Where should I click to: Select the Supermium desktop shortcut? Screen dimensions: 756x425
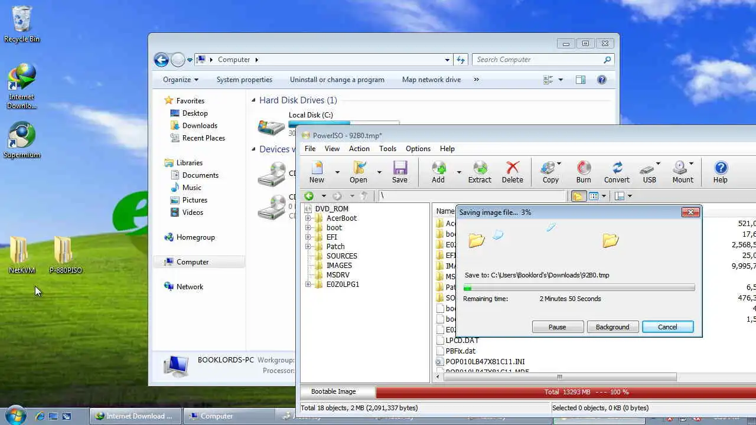[x=22, y=140]
